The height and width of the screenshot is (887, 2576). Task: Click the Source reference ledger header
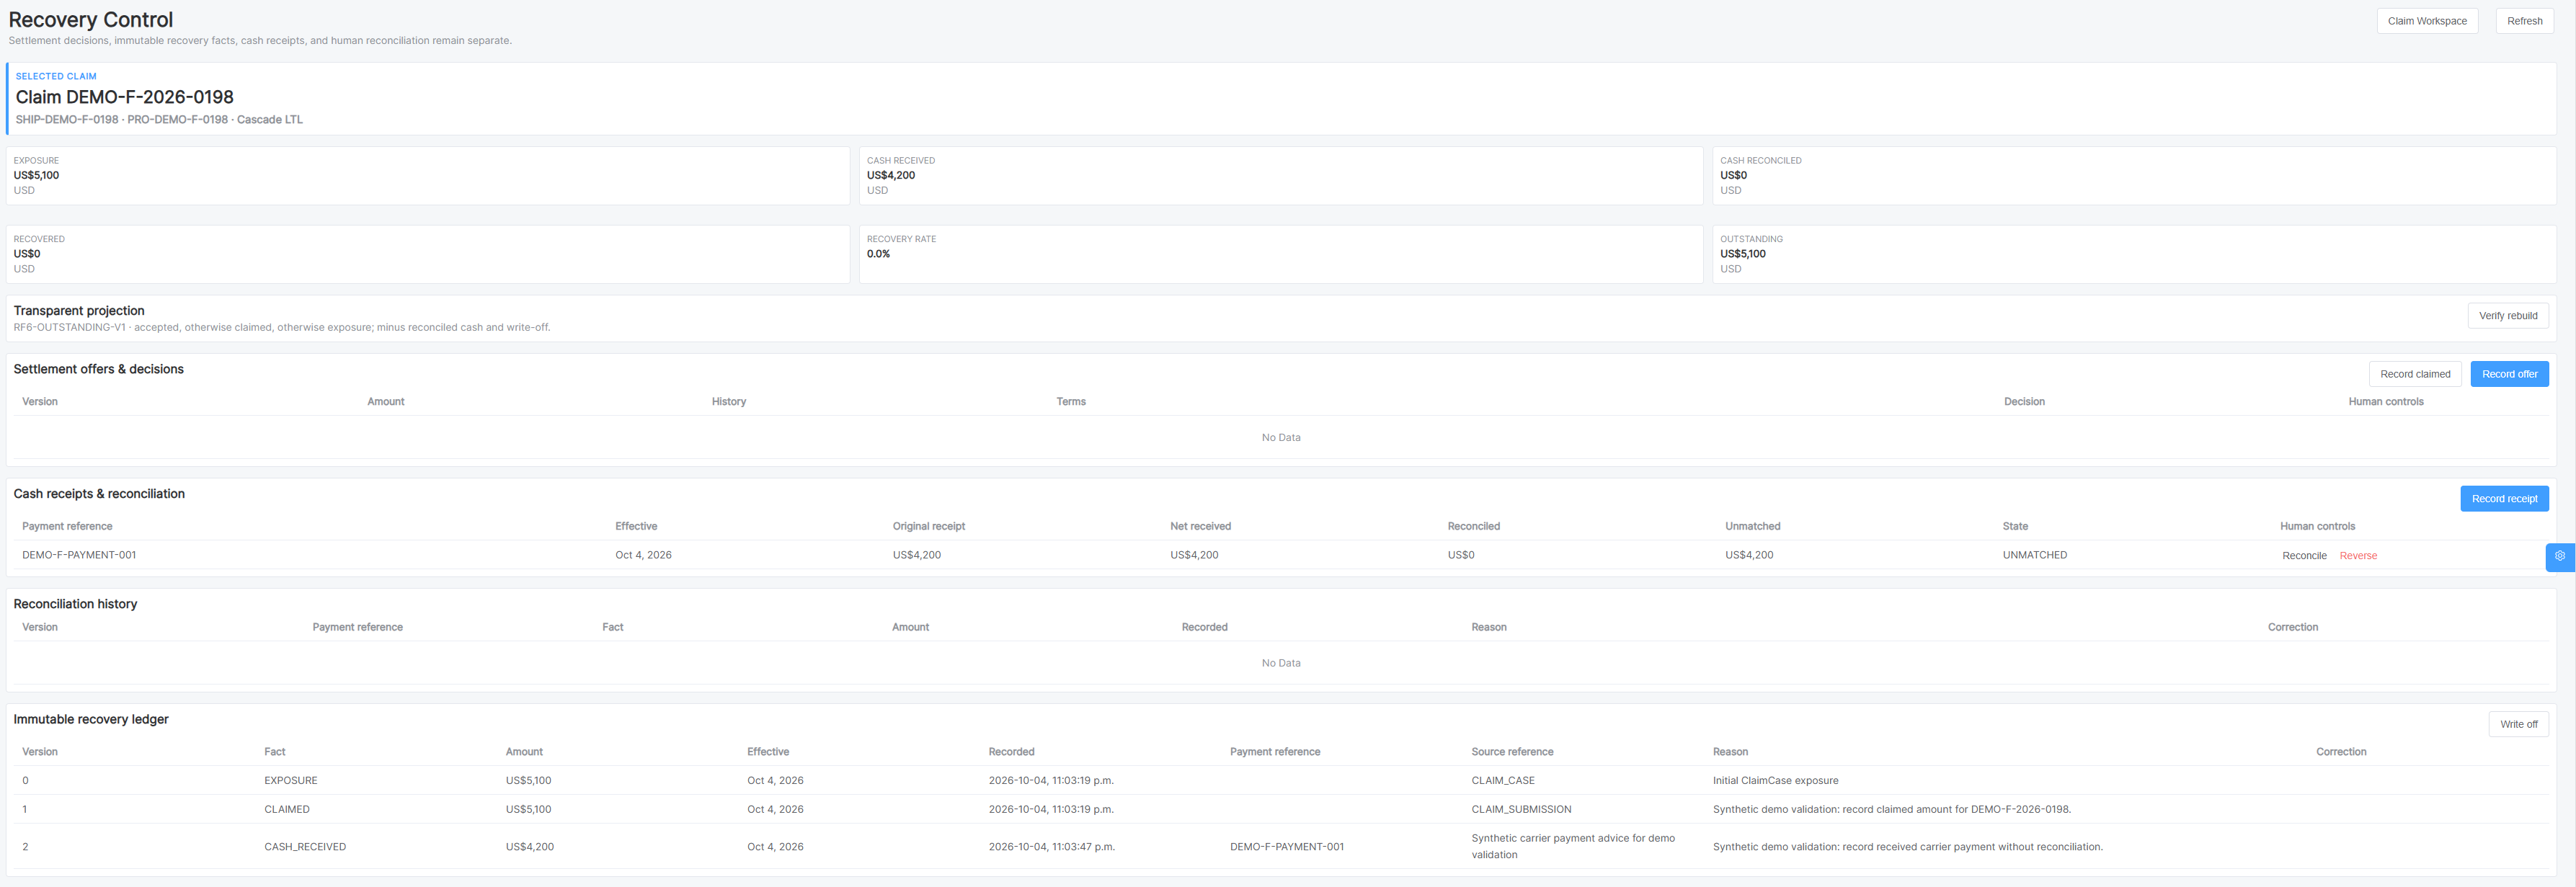[x=1511, y=752]
